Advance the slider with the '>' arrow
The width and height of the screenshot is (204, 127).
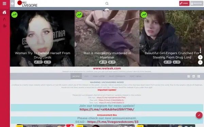[200, 62]
